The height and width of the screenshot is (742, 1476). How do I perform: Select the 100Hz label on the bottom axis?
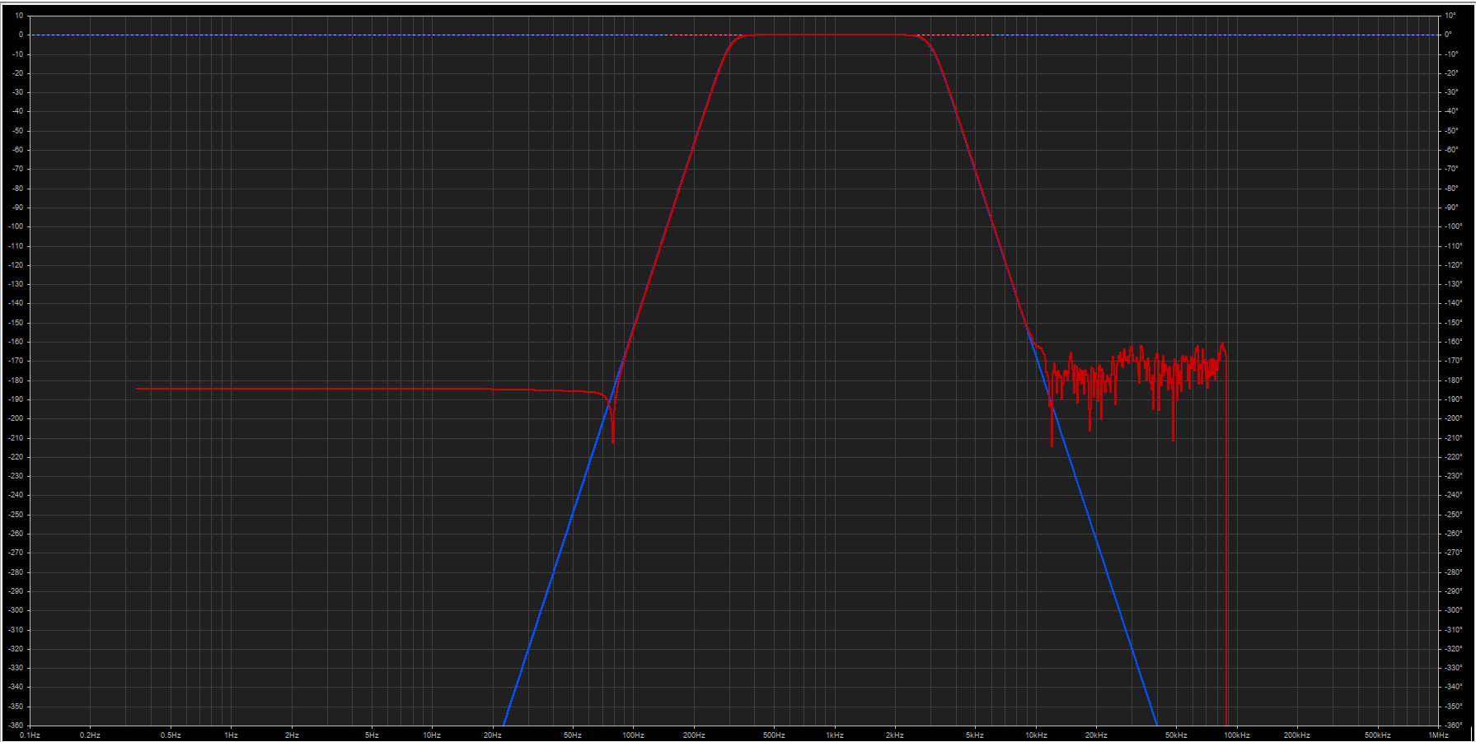[x=633, y=735]
